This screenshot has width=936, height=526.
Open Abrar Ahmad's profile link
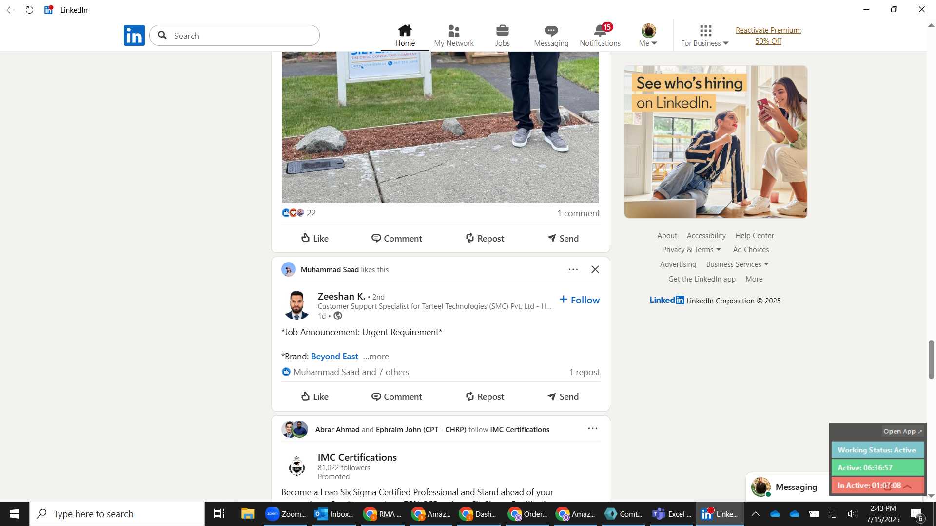point(337,429)
